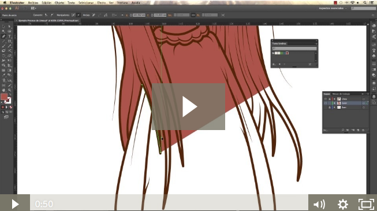Viewport: 377px width, 211px height.
Task: Swap fill and stroke colors arrow
Action: point(10,95)
